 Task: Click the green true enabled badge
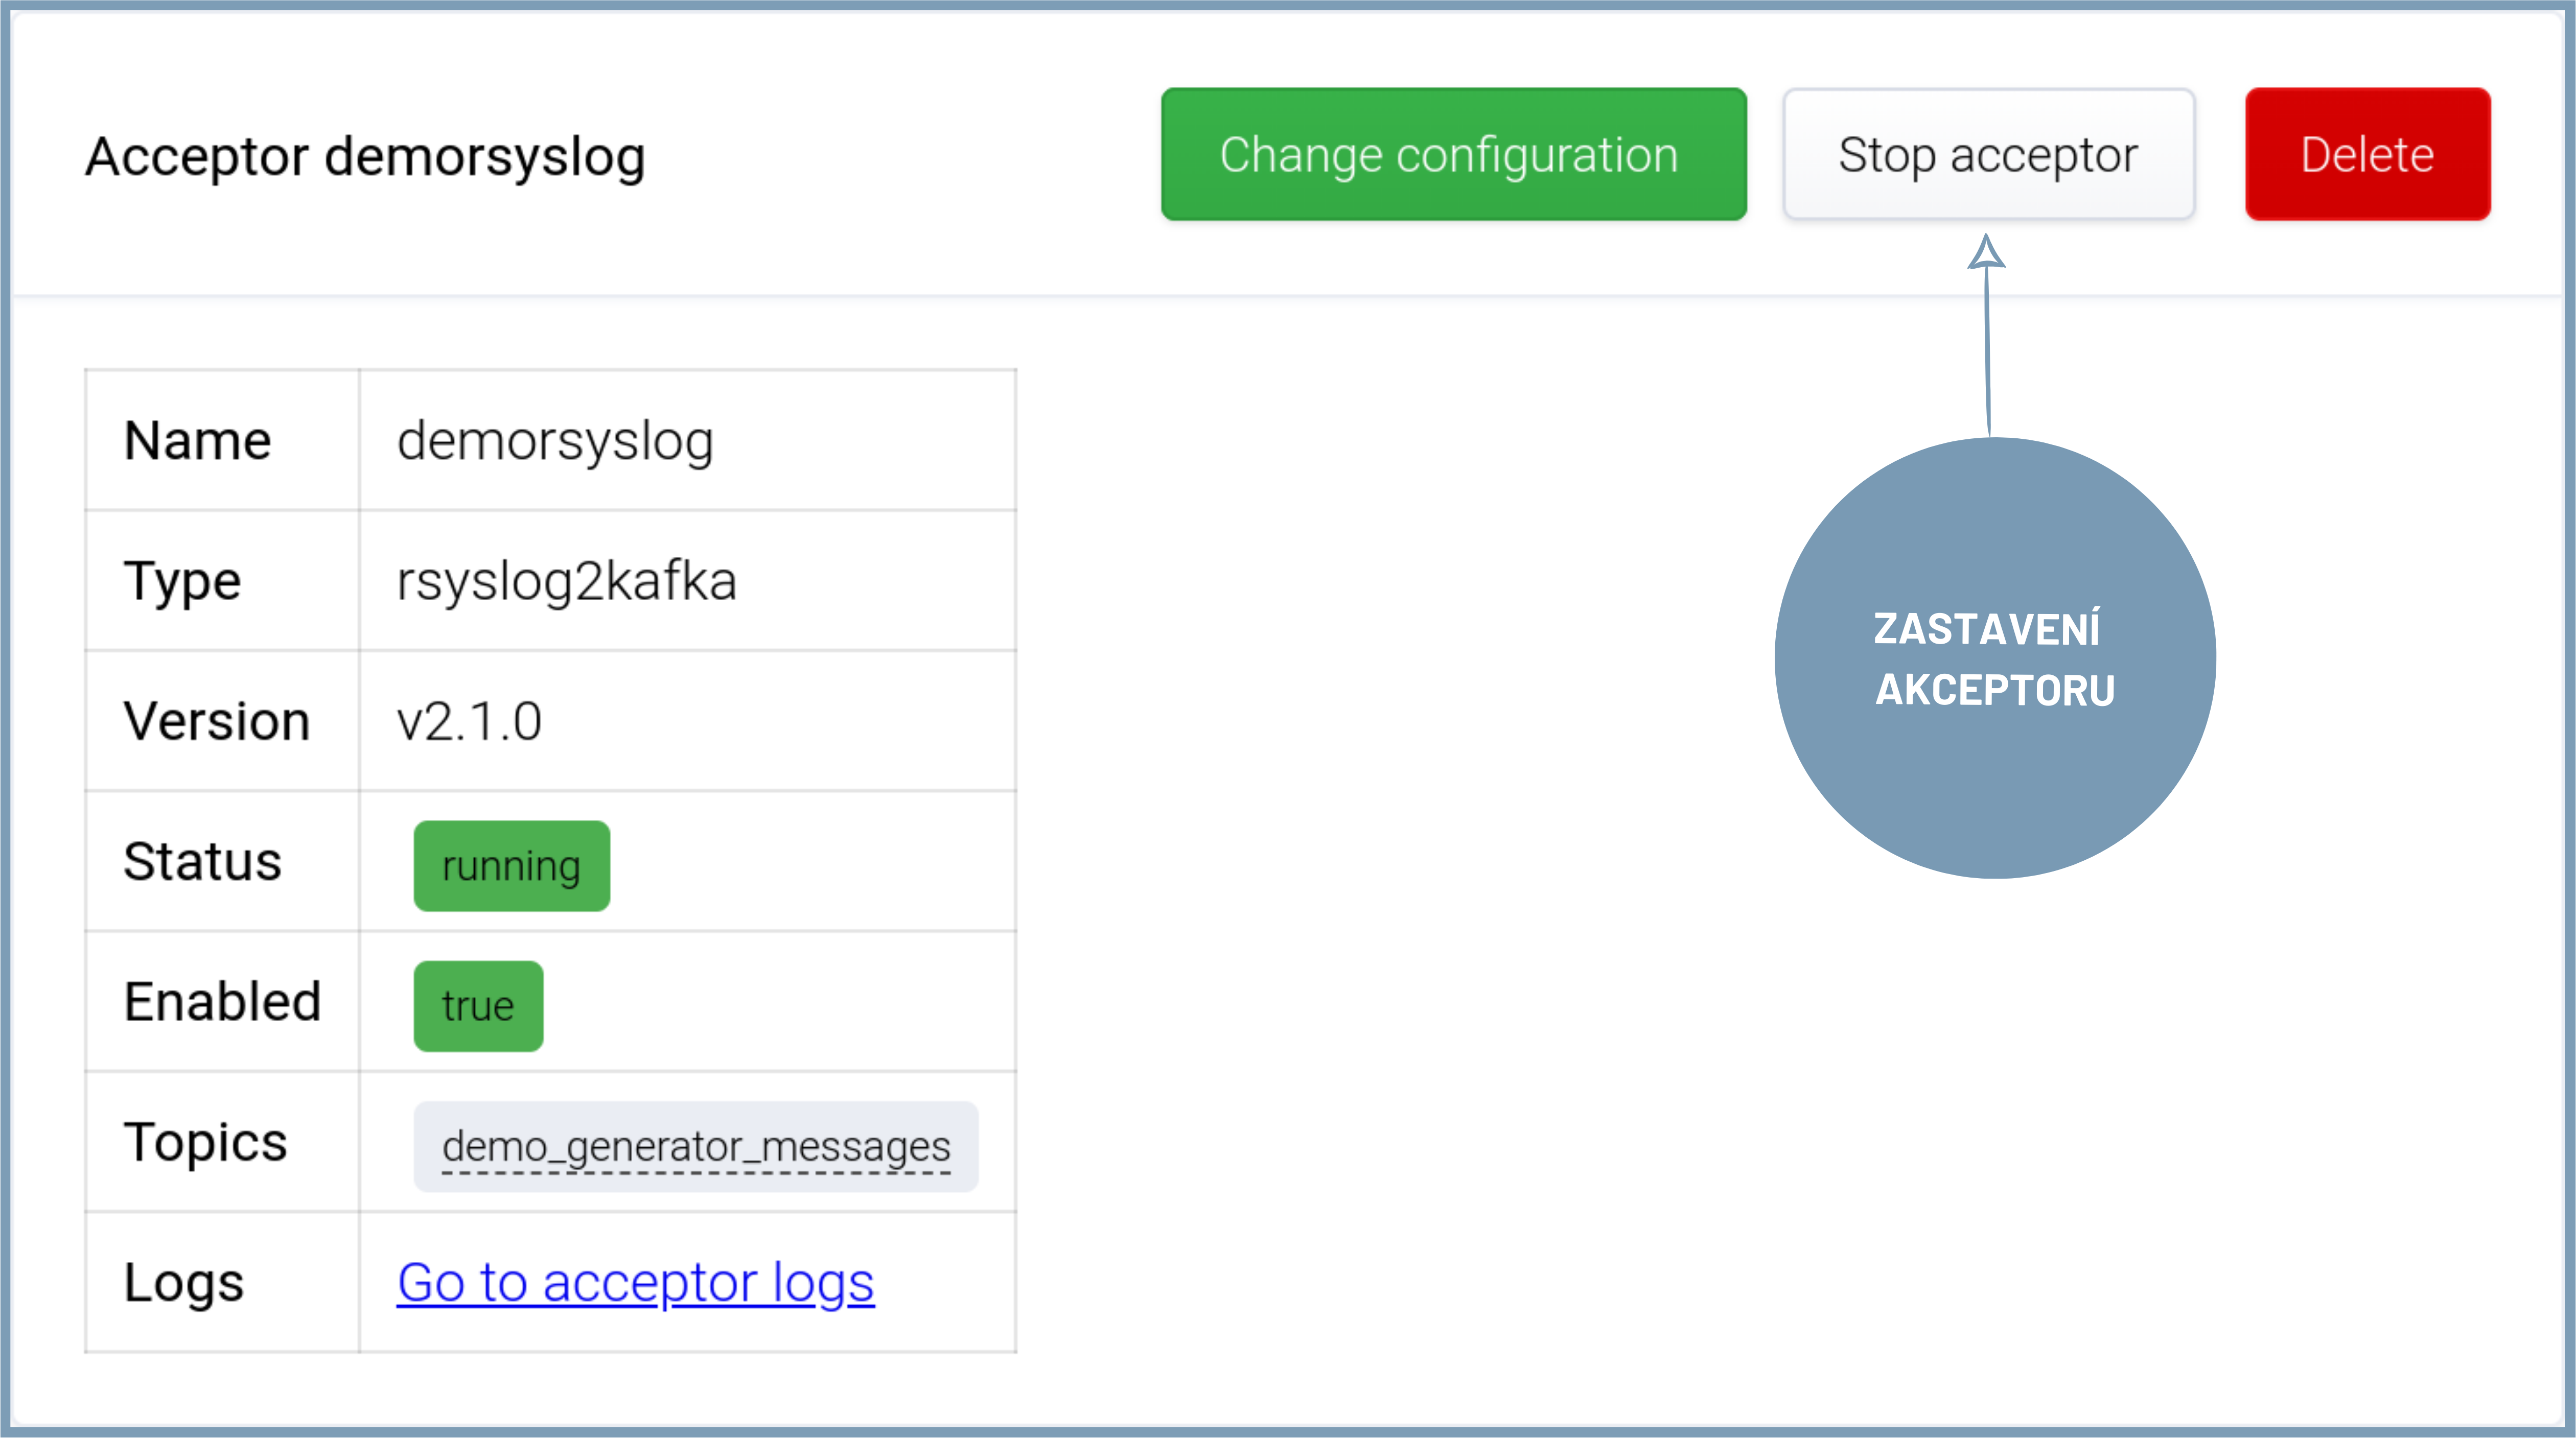(478, 1006)
